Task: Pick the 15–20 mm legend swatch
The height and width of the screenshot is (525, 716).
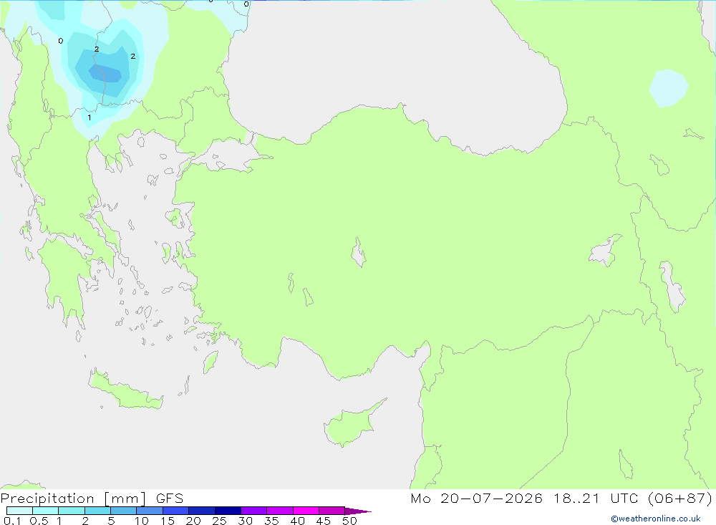Action: (x=176, y=511)
